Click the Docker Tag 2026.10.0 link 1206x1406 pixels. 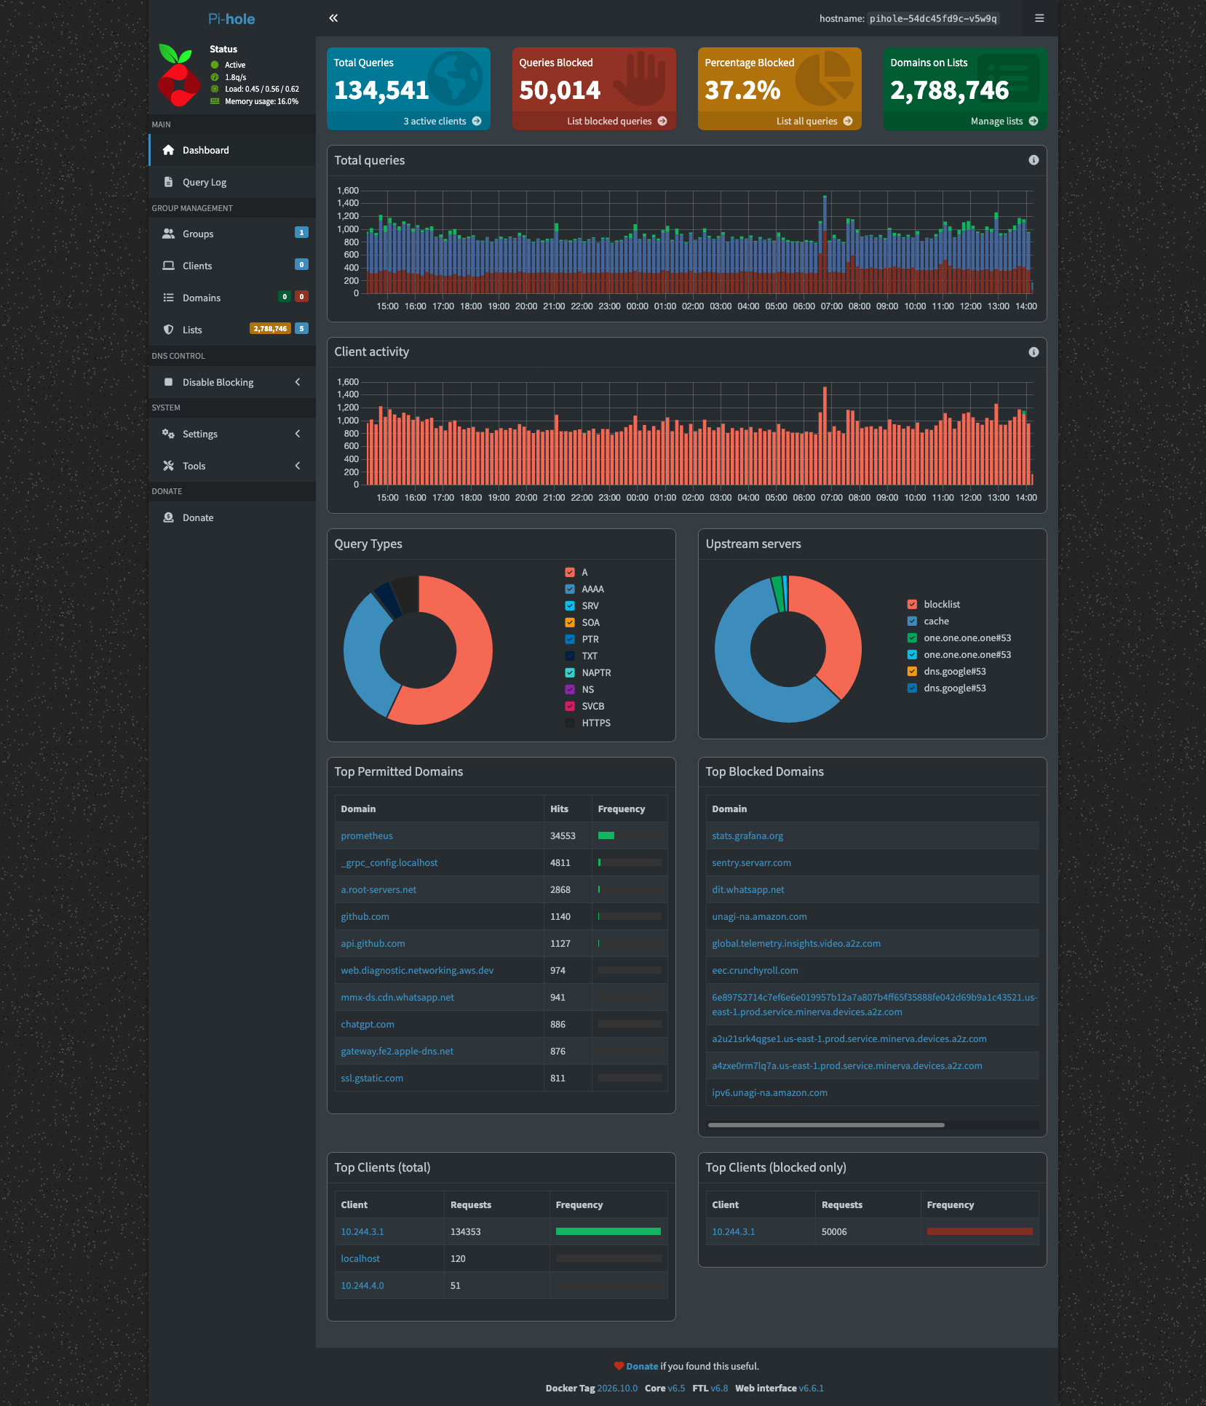click(x=617, y=1388)
